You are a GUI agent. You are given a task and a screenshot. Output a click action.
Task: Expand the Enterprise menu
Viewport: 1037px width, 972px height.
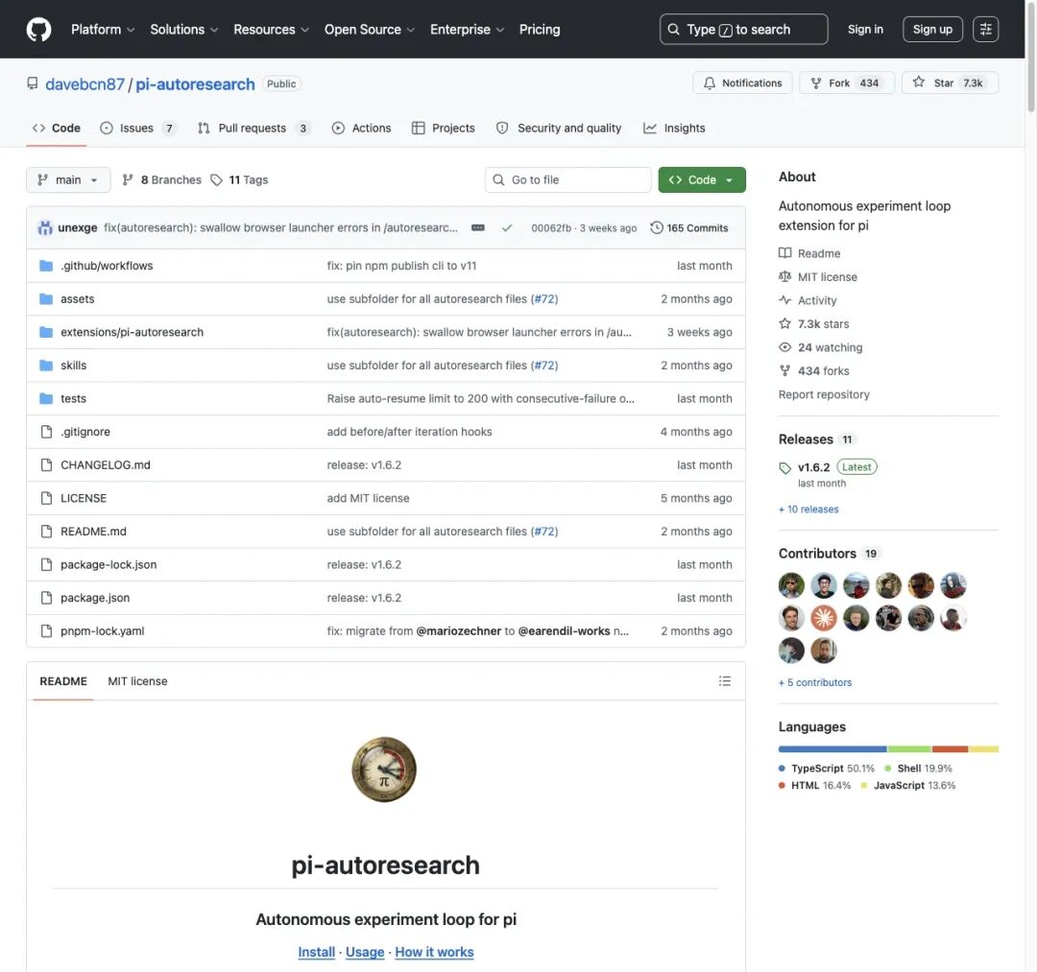467,30
